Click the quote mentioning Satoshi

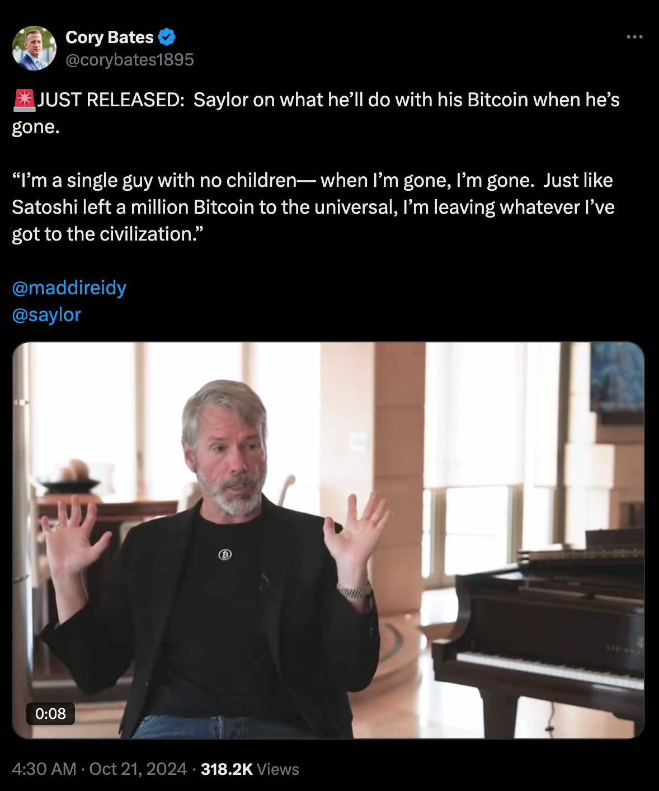click(313, 207)
